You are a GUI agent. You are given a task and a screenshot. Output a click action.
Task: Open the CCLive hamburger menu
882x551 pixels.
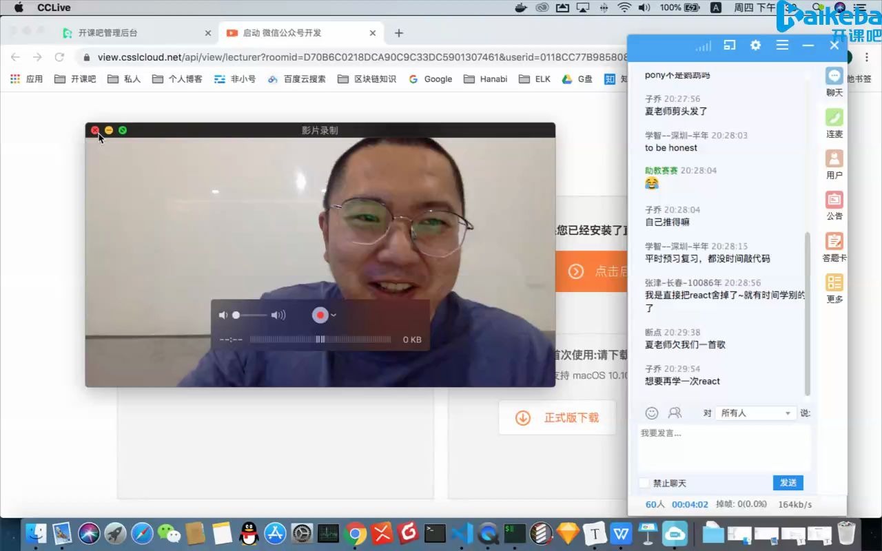782,45
